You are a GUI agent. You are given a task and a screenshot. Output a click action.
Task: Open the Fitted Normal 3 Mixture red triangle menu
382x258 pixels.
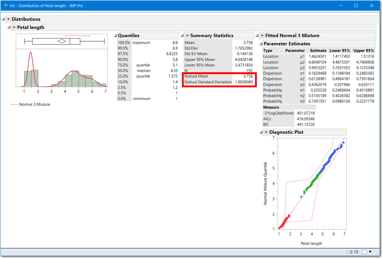(262, 36)
